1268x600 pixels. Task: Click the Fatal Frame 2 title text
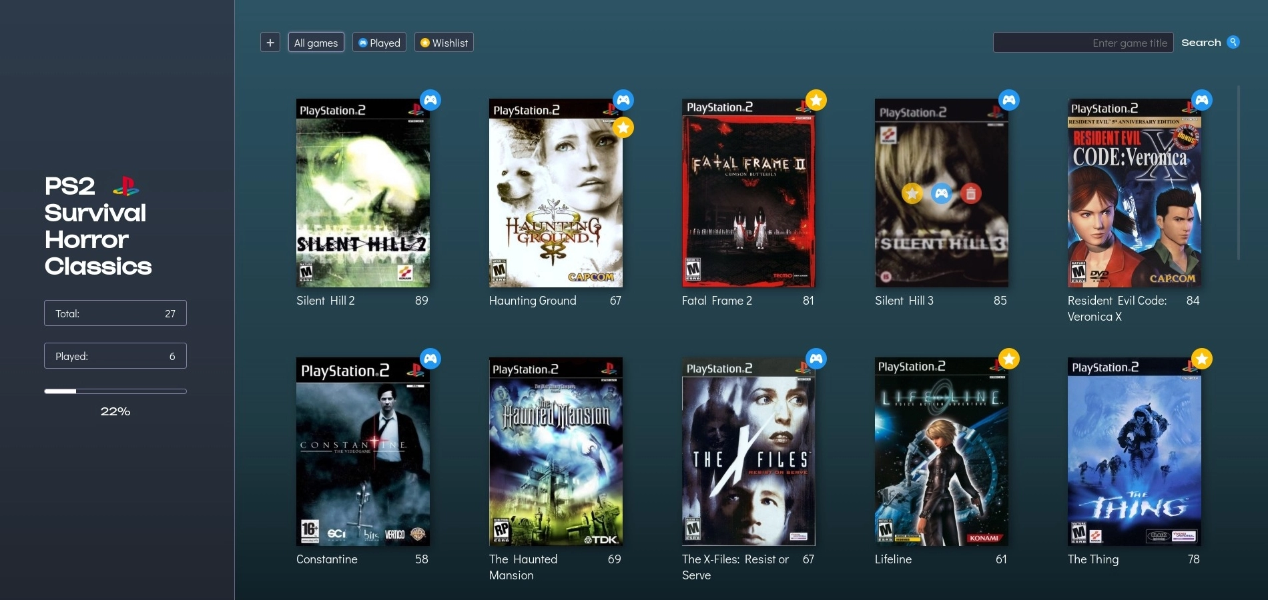point(717,301)
